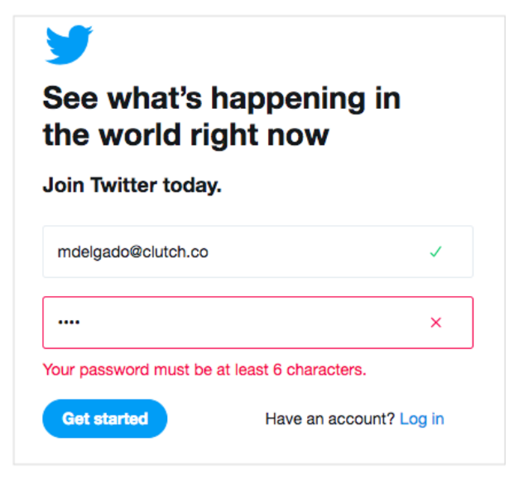Click the "Have an account?" text
This screenshot has height=485, width=524.
tap(329, 418)
